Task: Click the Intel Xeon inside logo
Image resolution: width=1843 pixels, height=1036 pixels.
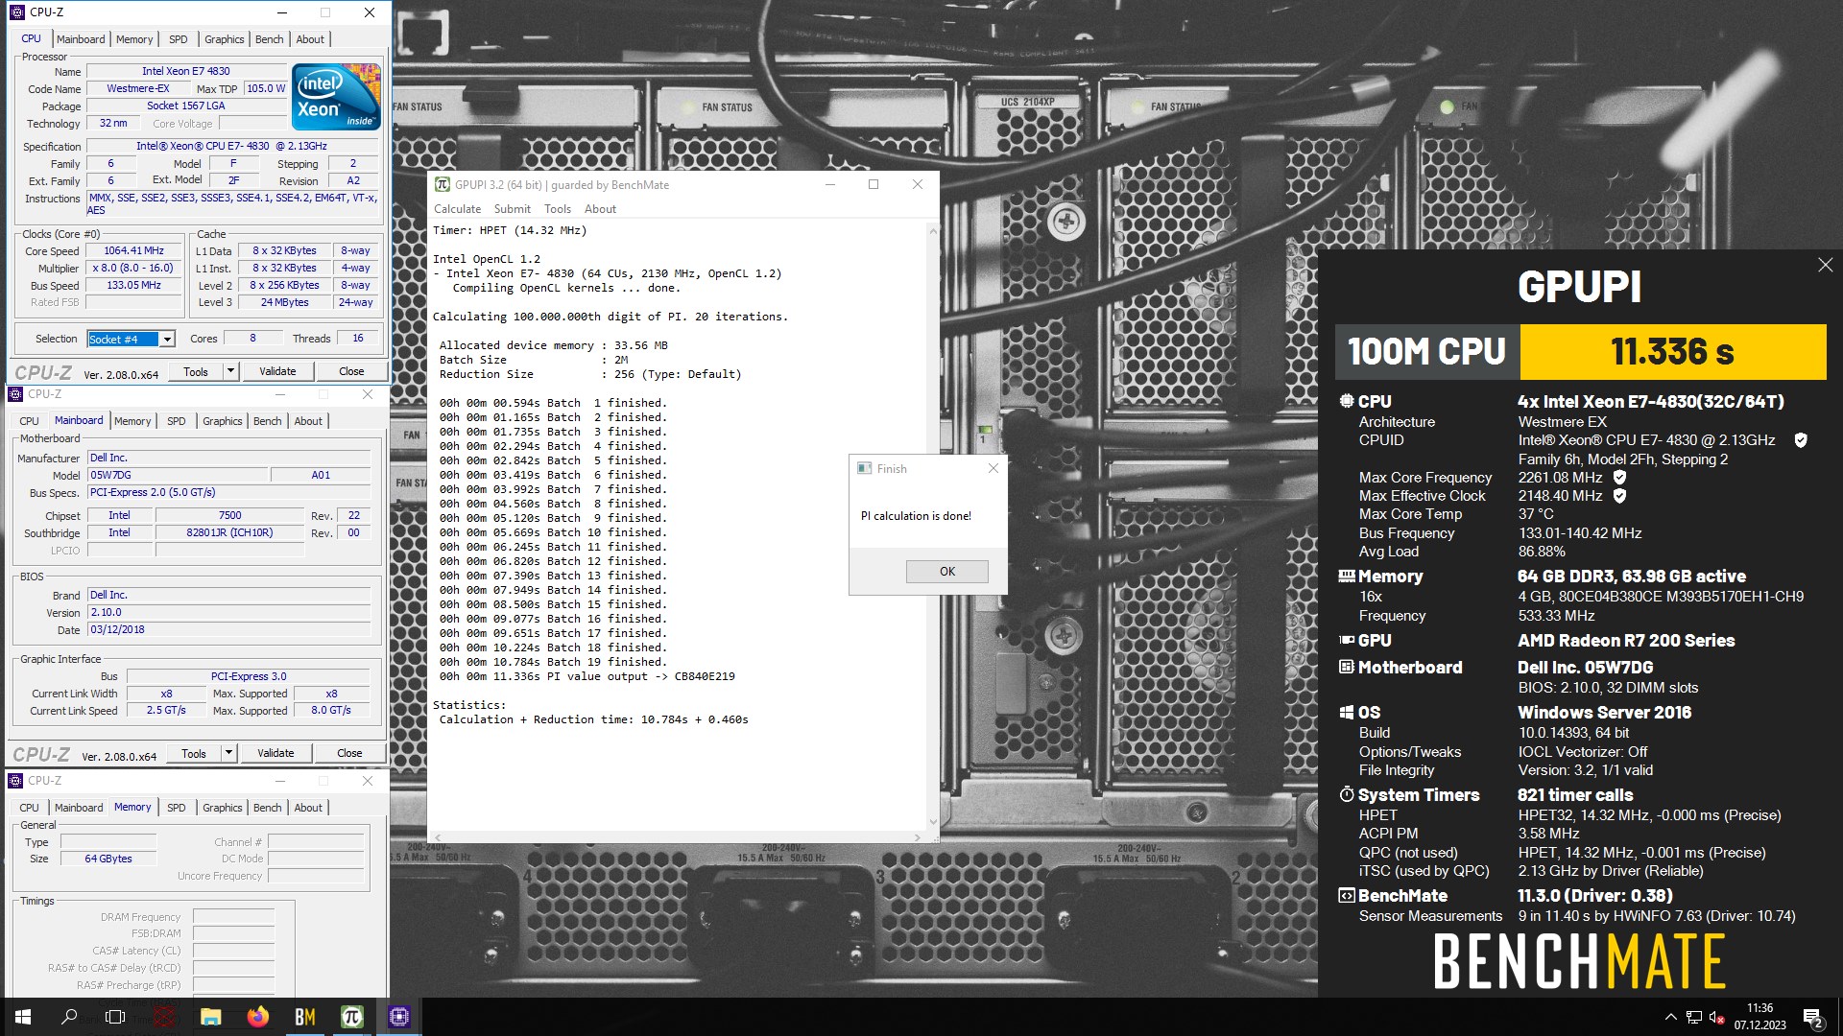Action: (336, 97)
